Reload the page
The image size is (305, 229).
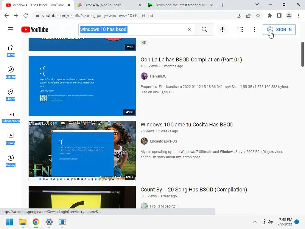pos(26,16)
